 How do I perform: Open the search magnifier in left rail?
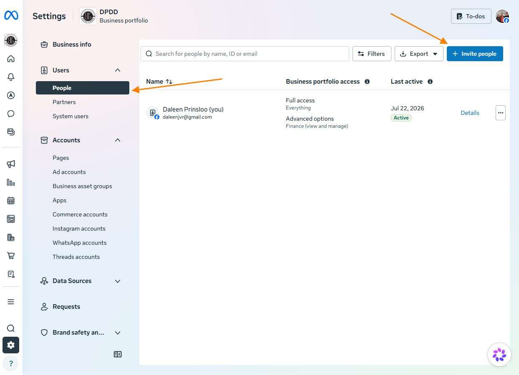pyautogui.click(x=11, y=328)
